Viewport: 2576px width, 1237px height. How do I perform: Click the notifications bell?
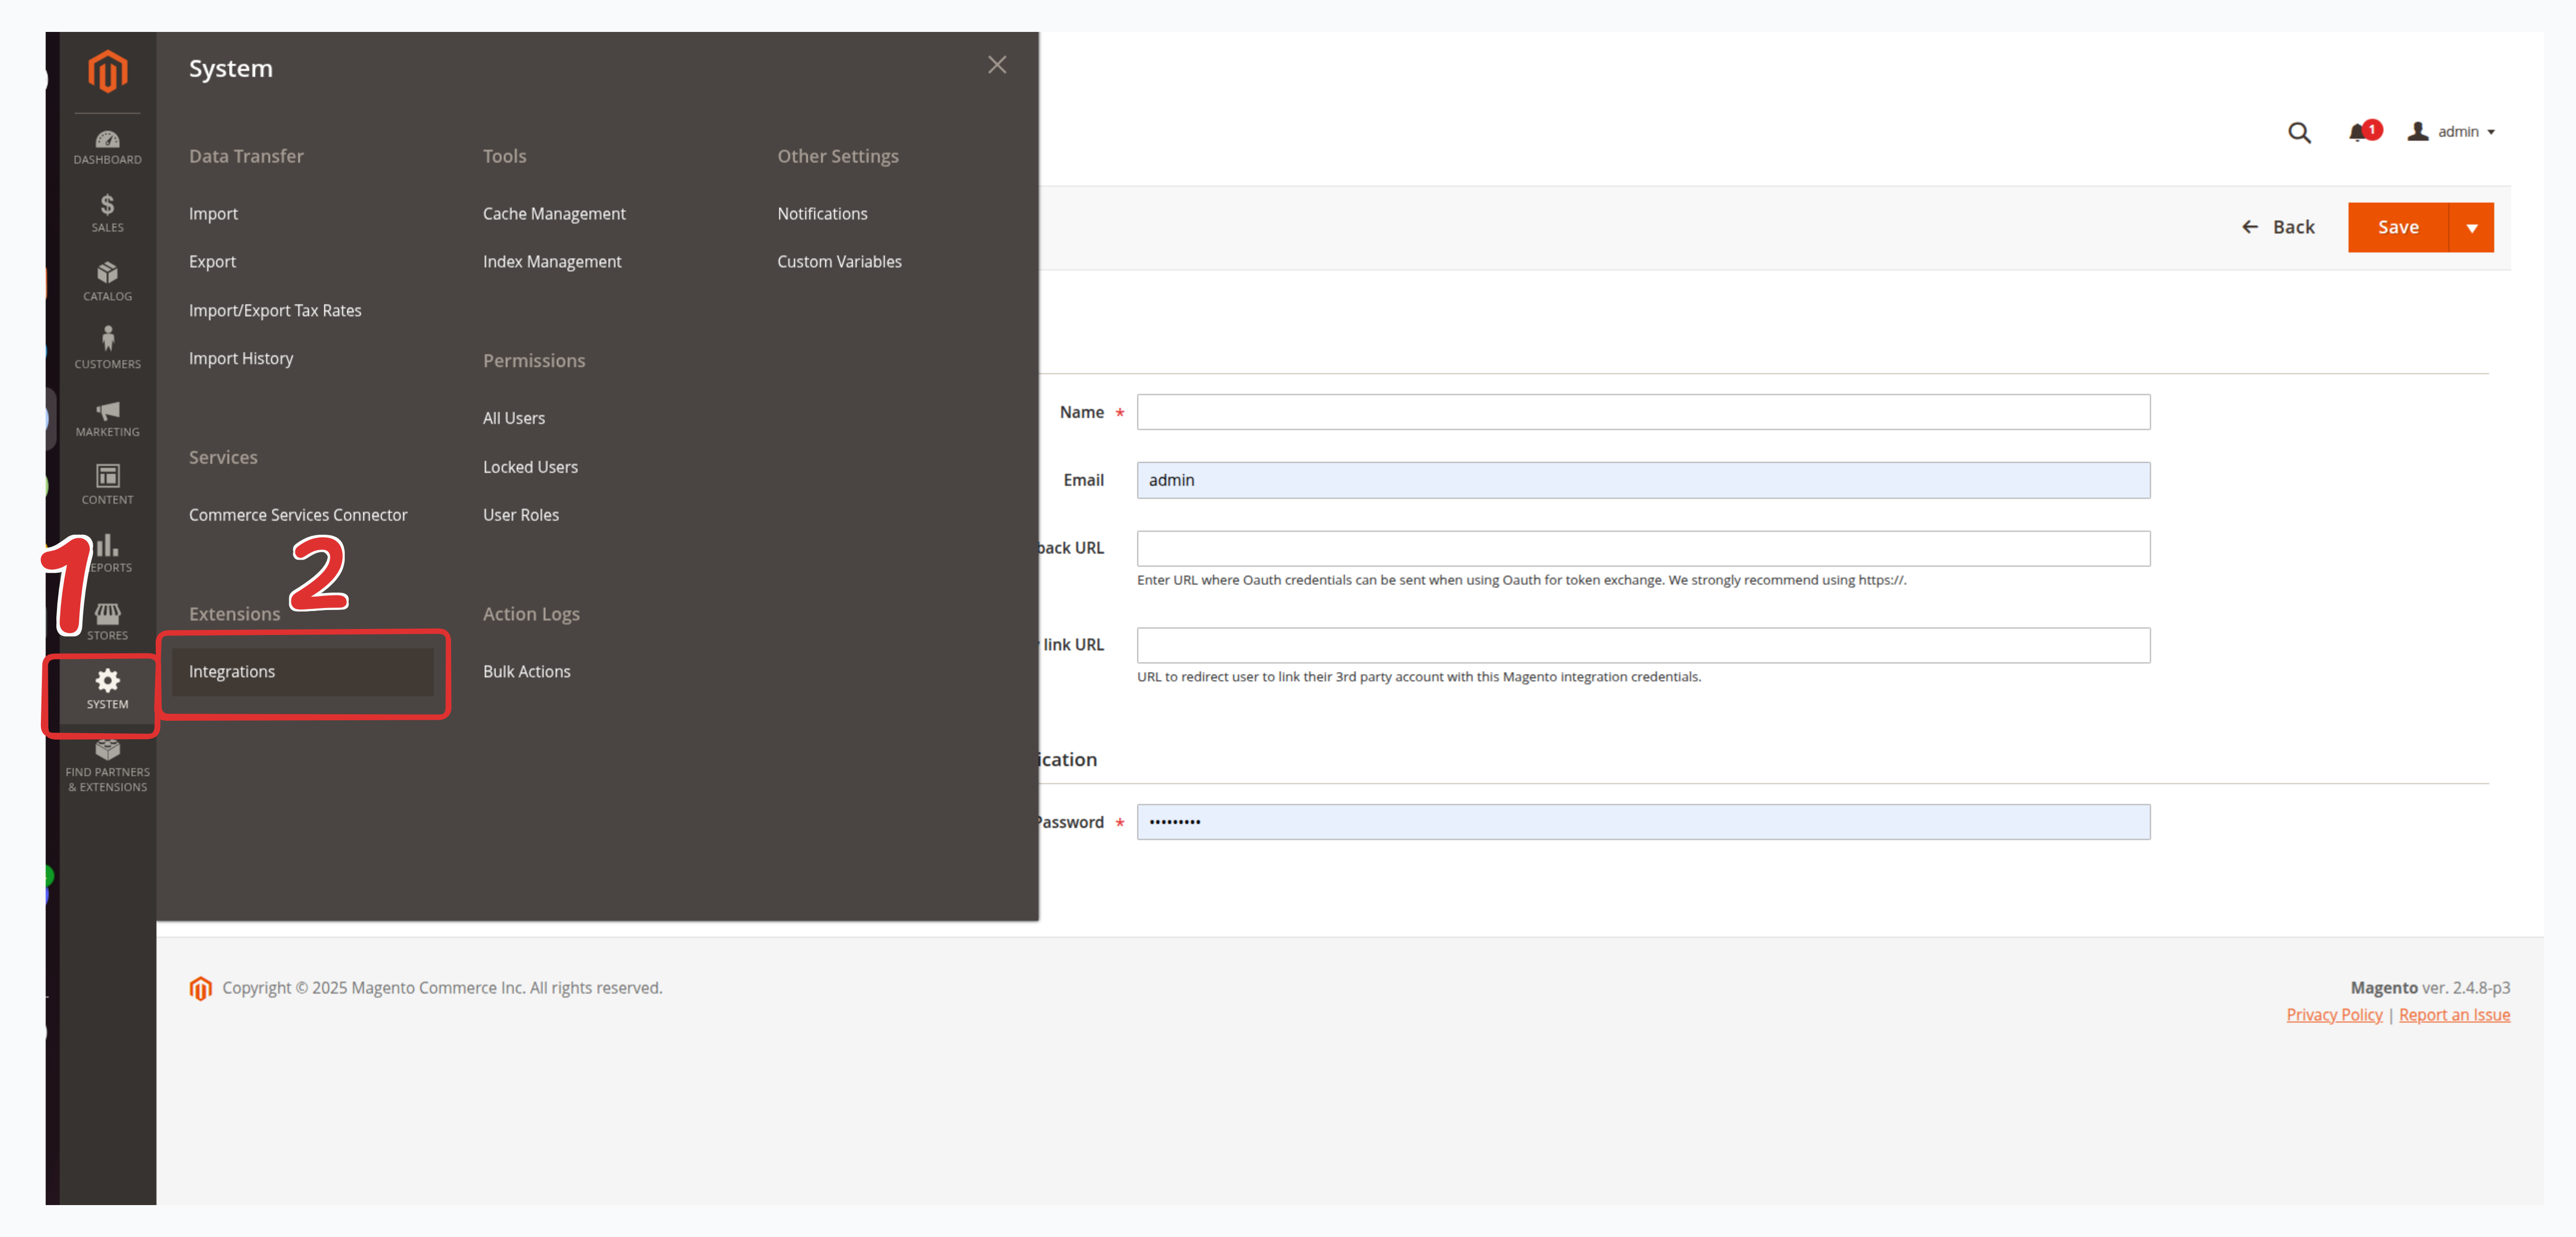(2358, 131)
